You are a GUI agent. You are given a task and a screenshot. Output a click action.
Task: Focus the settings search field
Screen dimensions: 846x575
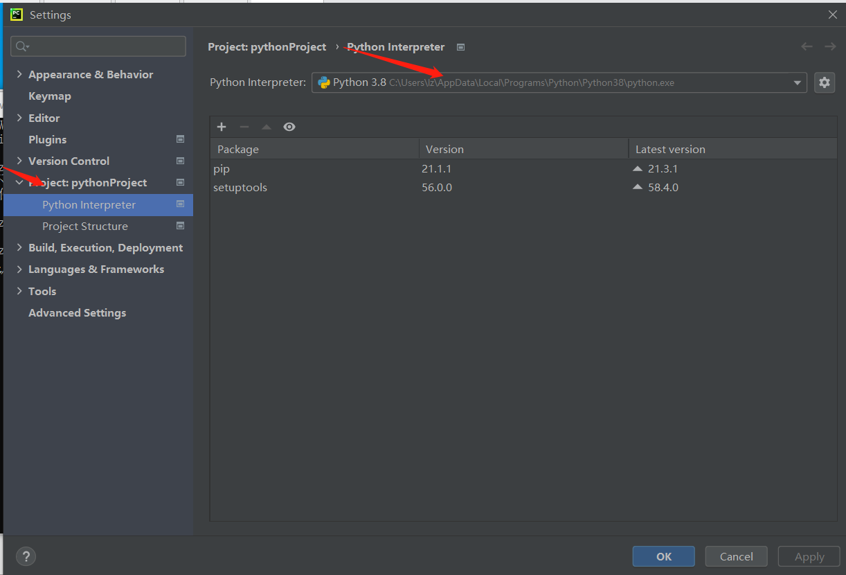pos(98,46)
